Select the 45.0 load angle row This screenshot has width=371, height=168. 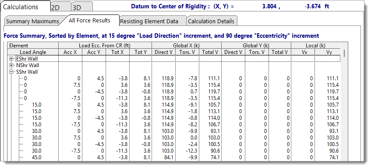(x=36, y=157)
